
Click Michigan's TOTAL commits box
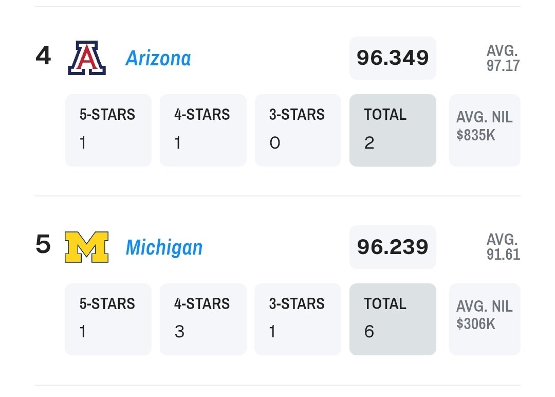click(x=393, y=319)
